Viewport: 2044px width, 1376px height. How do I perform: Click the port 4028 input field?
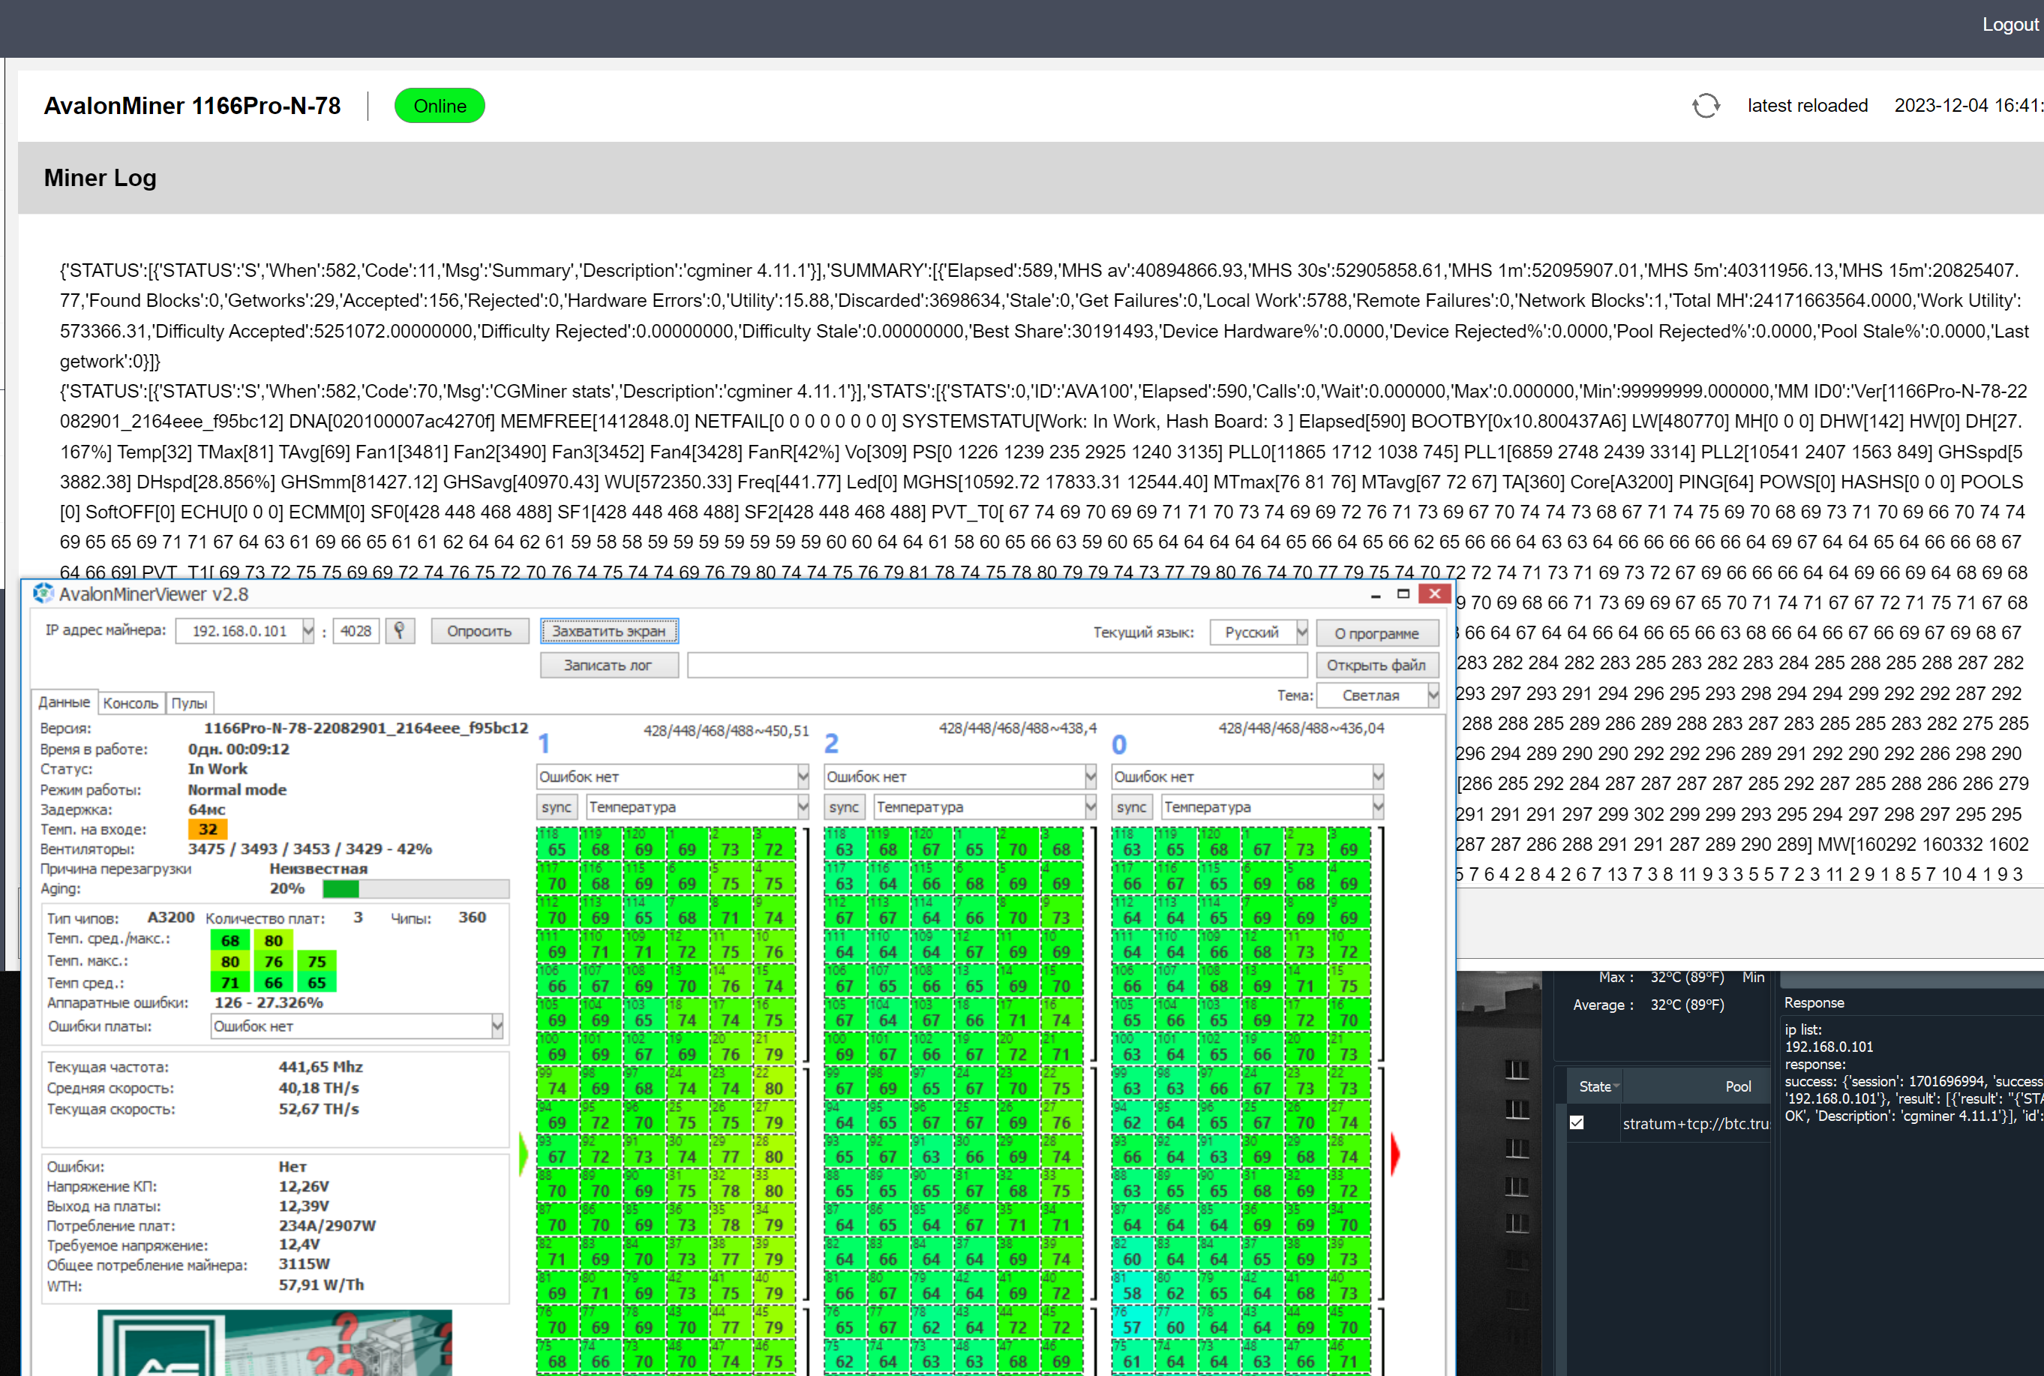click(x=356, y=630)
